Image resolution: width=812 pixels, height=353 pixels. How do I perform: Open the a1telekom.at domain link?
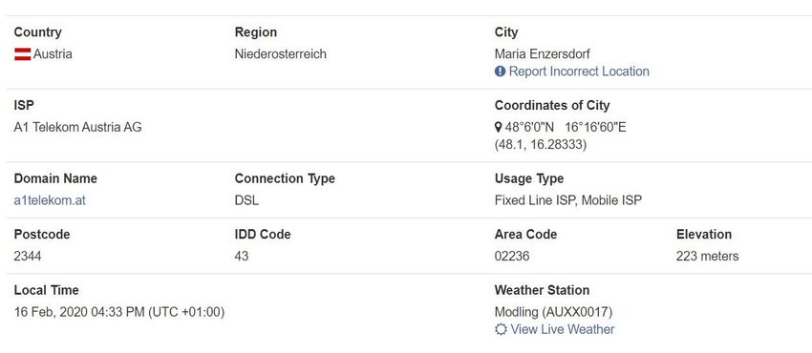[x=50, y=200]
